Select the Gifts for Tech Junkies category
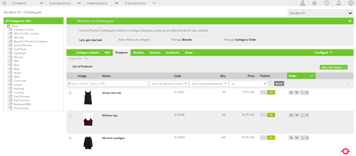The height and width of the screenshot is (156, 356). pos(26,33)
